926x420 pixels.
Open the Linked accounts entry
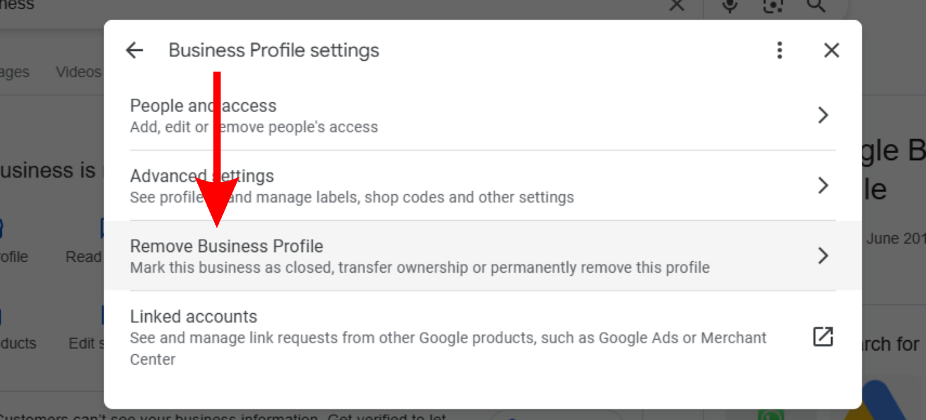pyautogui.click(x=483, y=337)
